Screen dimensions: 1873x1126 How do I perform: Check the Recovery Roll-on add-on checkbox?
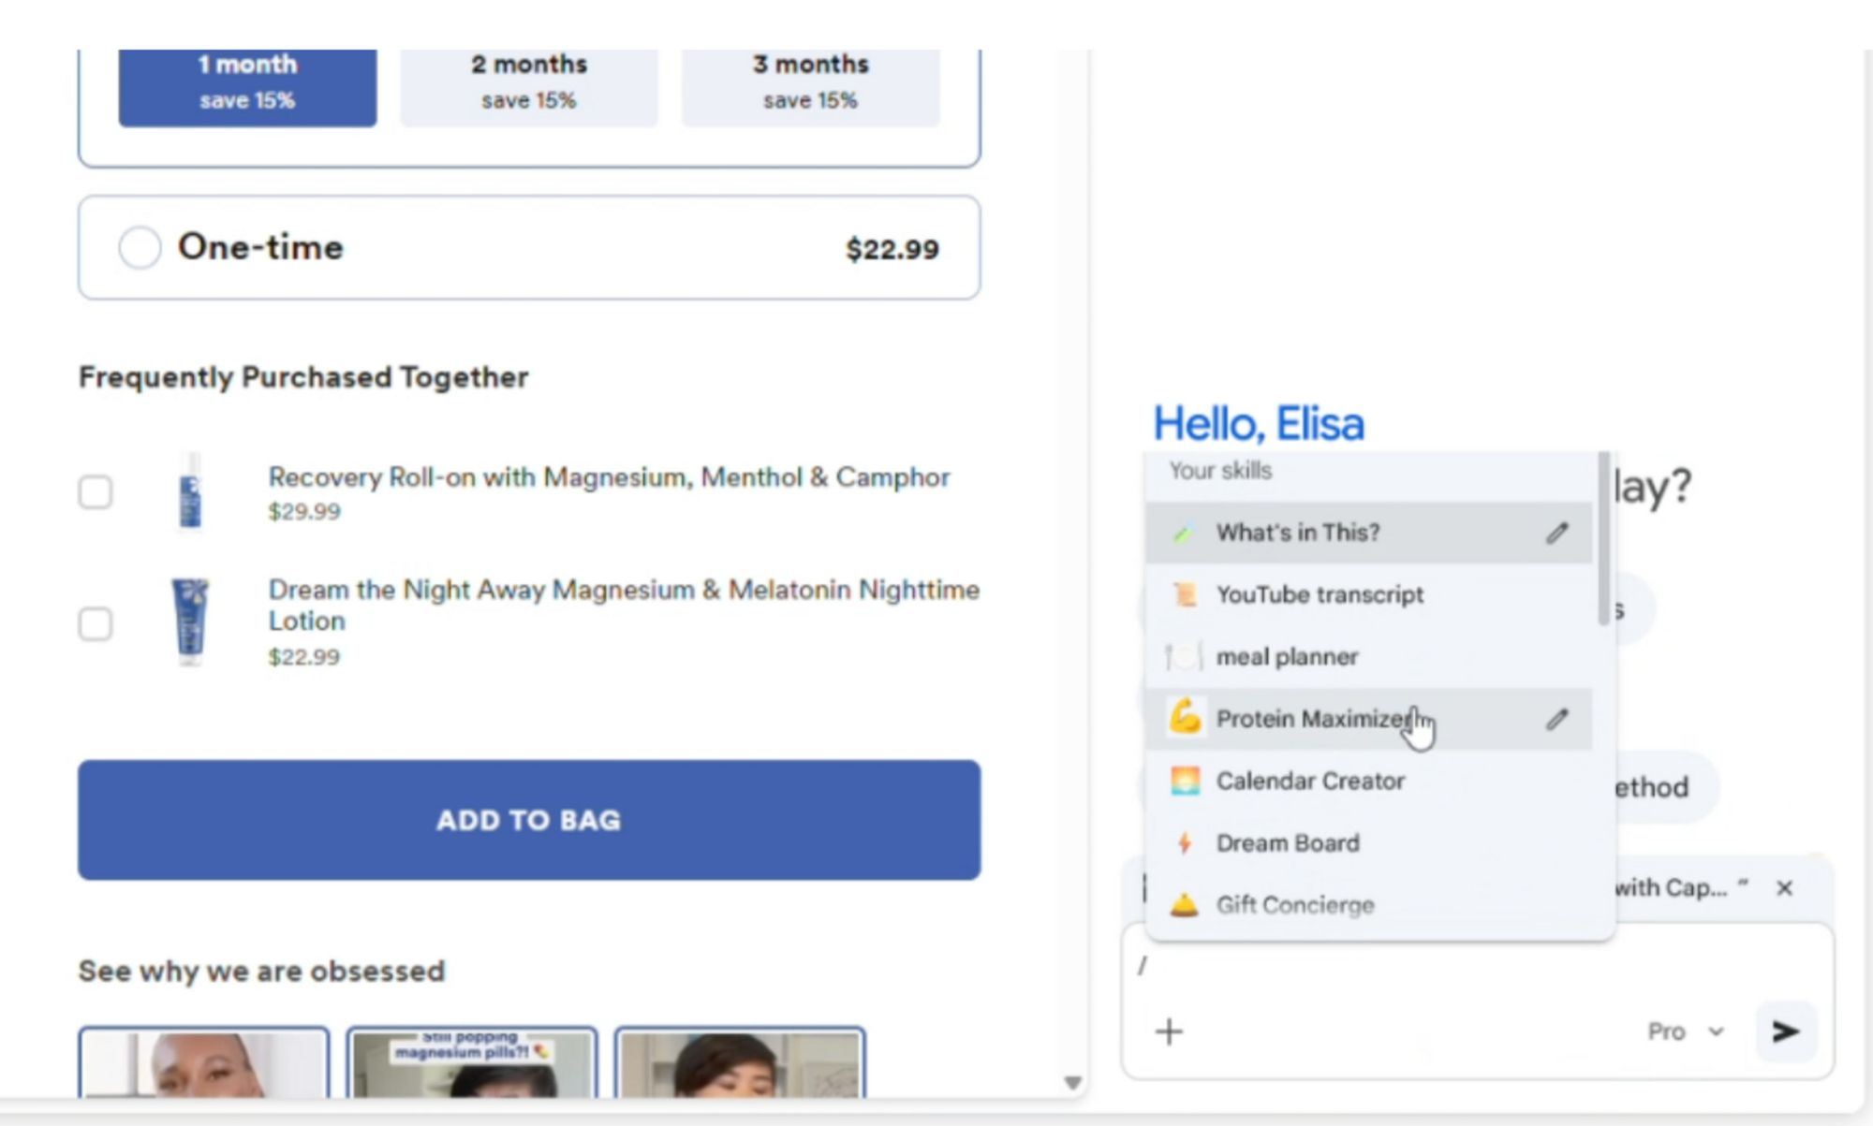pos(96,492)
